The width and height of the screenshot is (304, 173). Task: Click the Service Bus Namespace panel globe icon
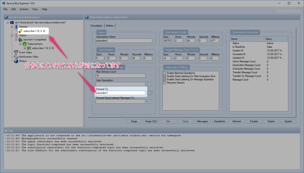coord(7,17)
